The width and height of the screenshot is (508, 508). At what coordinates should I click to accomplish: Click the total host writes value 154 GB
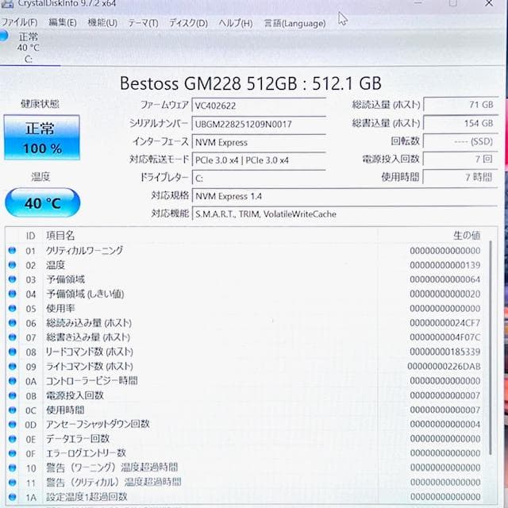(x=460, y=123)
